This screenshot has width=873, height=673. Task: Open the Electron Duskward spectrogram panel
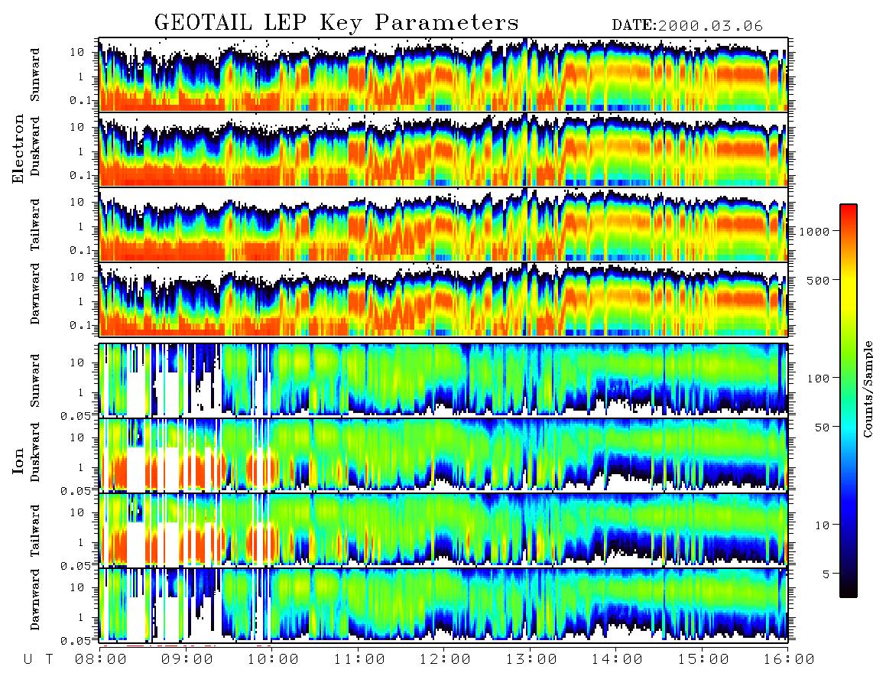(x=443, y=149)
